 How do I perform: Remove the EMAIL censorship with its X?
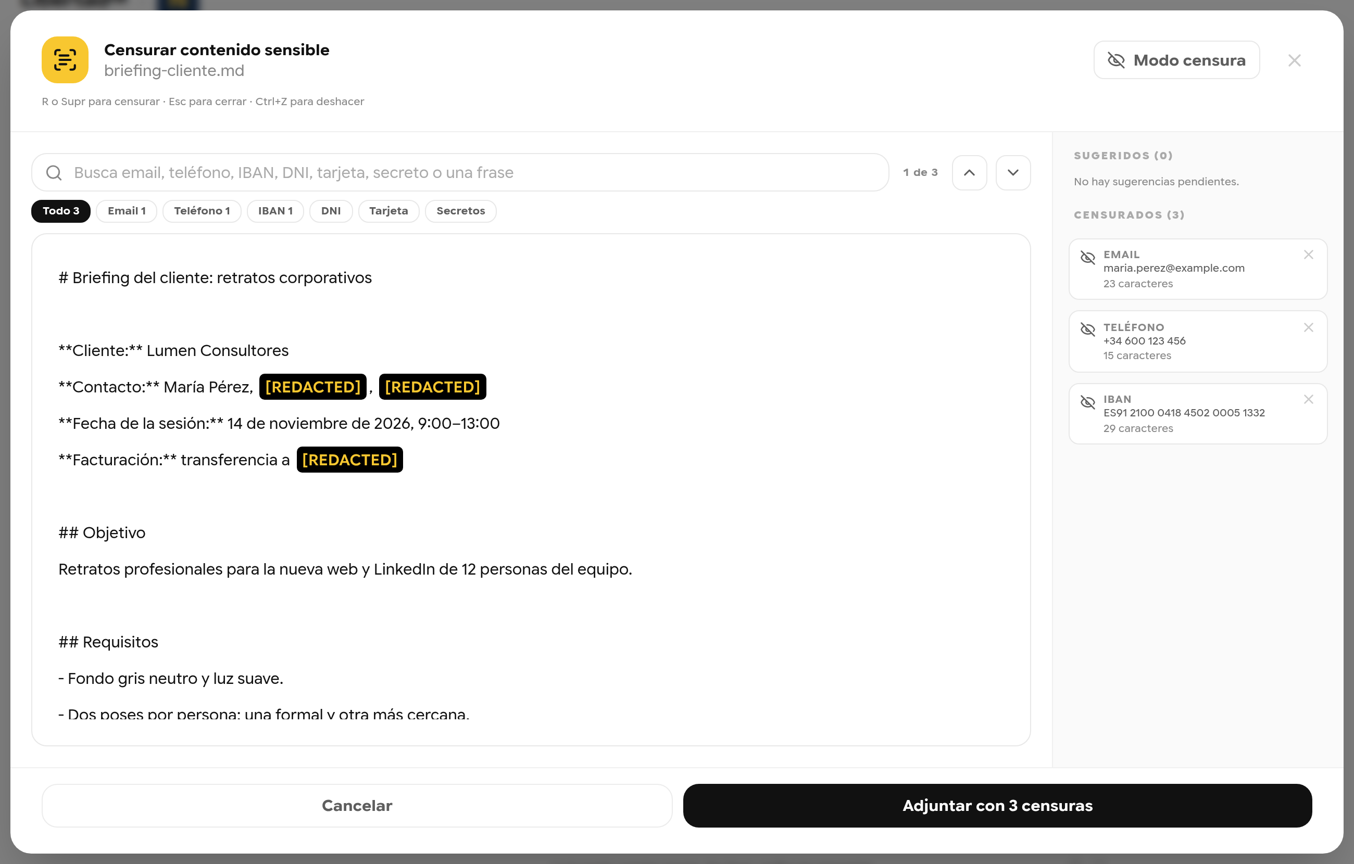1309,255
